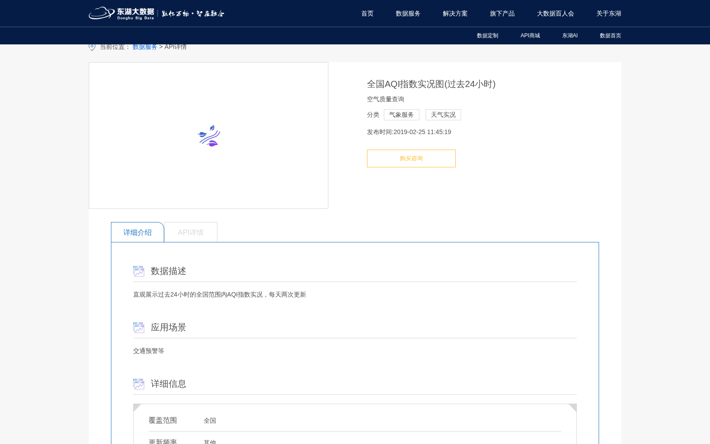The width and height of the screenshot is (710, 444).
Task: Click the description text about 每天两次更新
Action: click(220, 294)
